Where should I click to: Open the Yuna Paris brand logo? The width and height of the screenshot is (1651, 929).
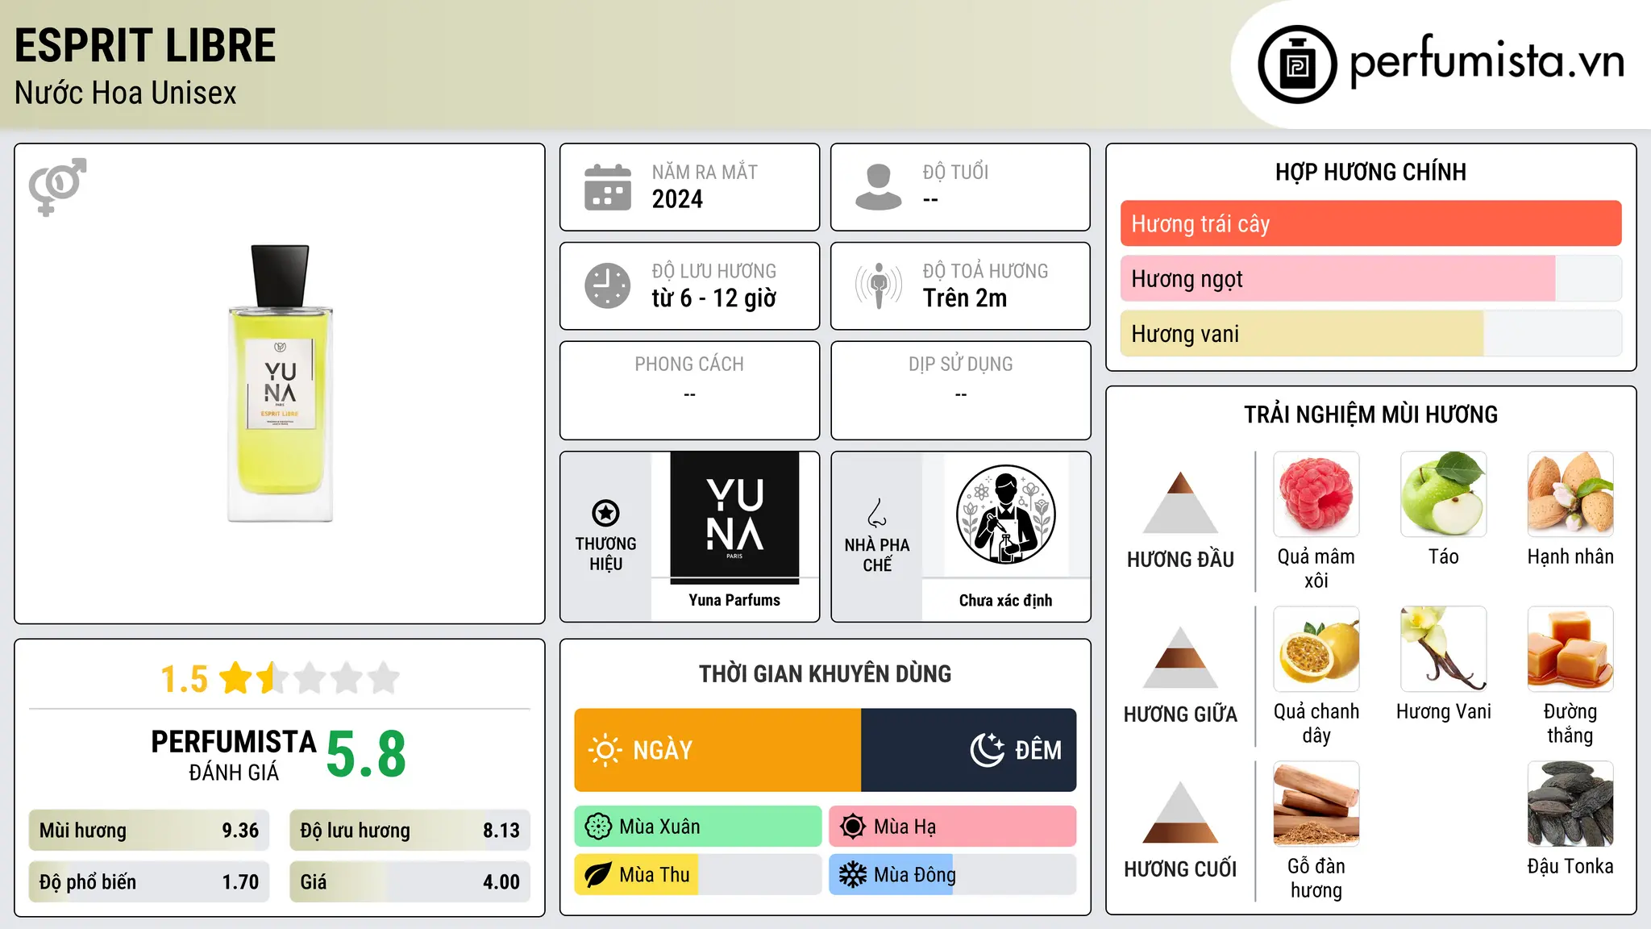[734, 516]
